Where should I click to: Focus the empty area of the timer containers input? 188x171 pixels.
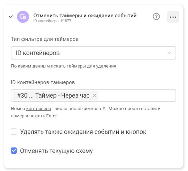pos(137,96)
